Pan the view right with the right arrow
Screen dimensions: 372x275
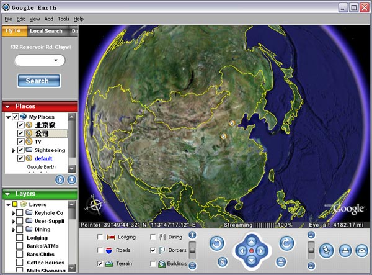coord(261,251)
